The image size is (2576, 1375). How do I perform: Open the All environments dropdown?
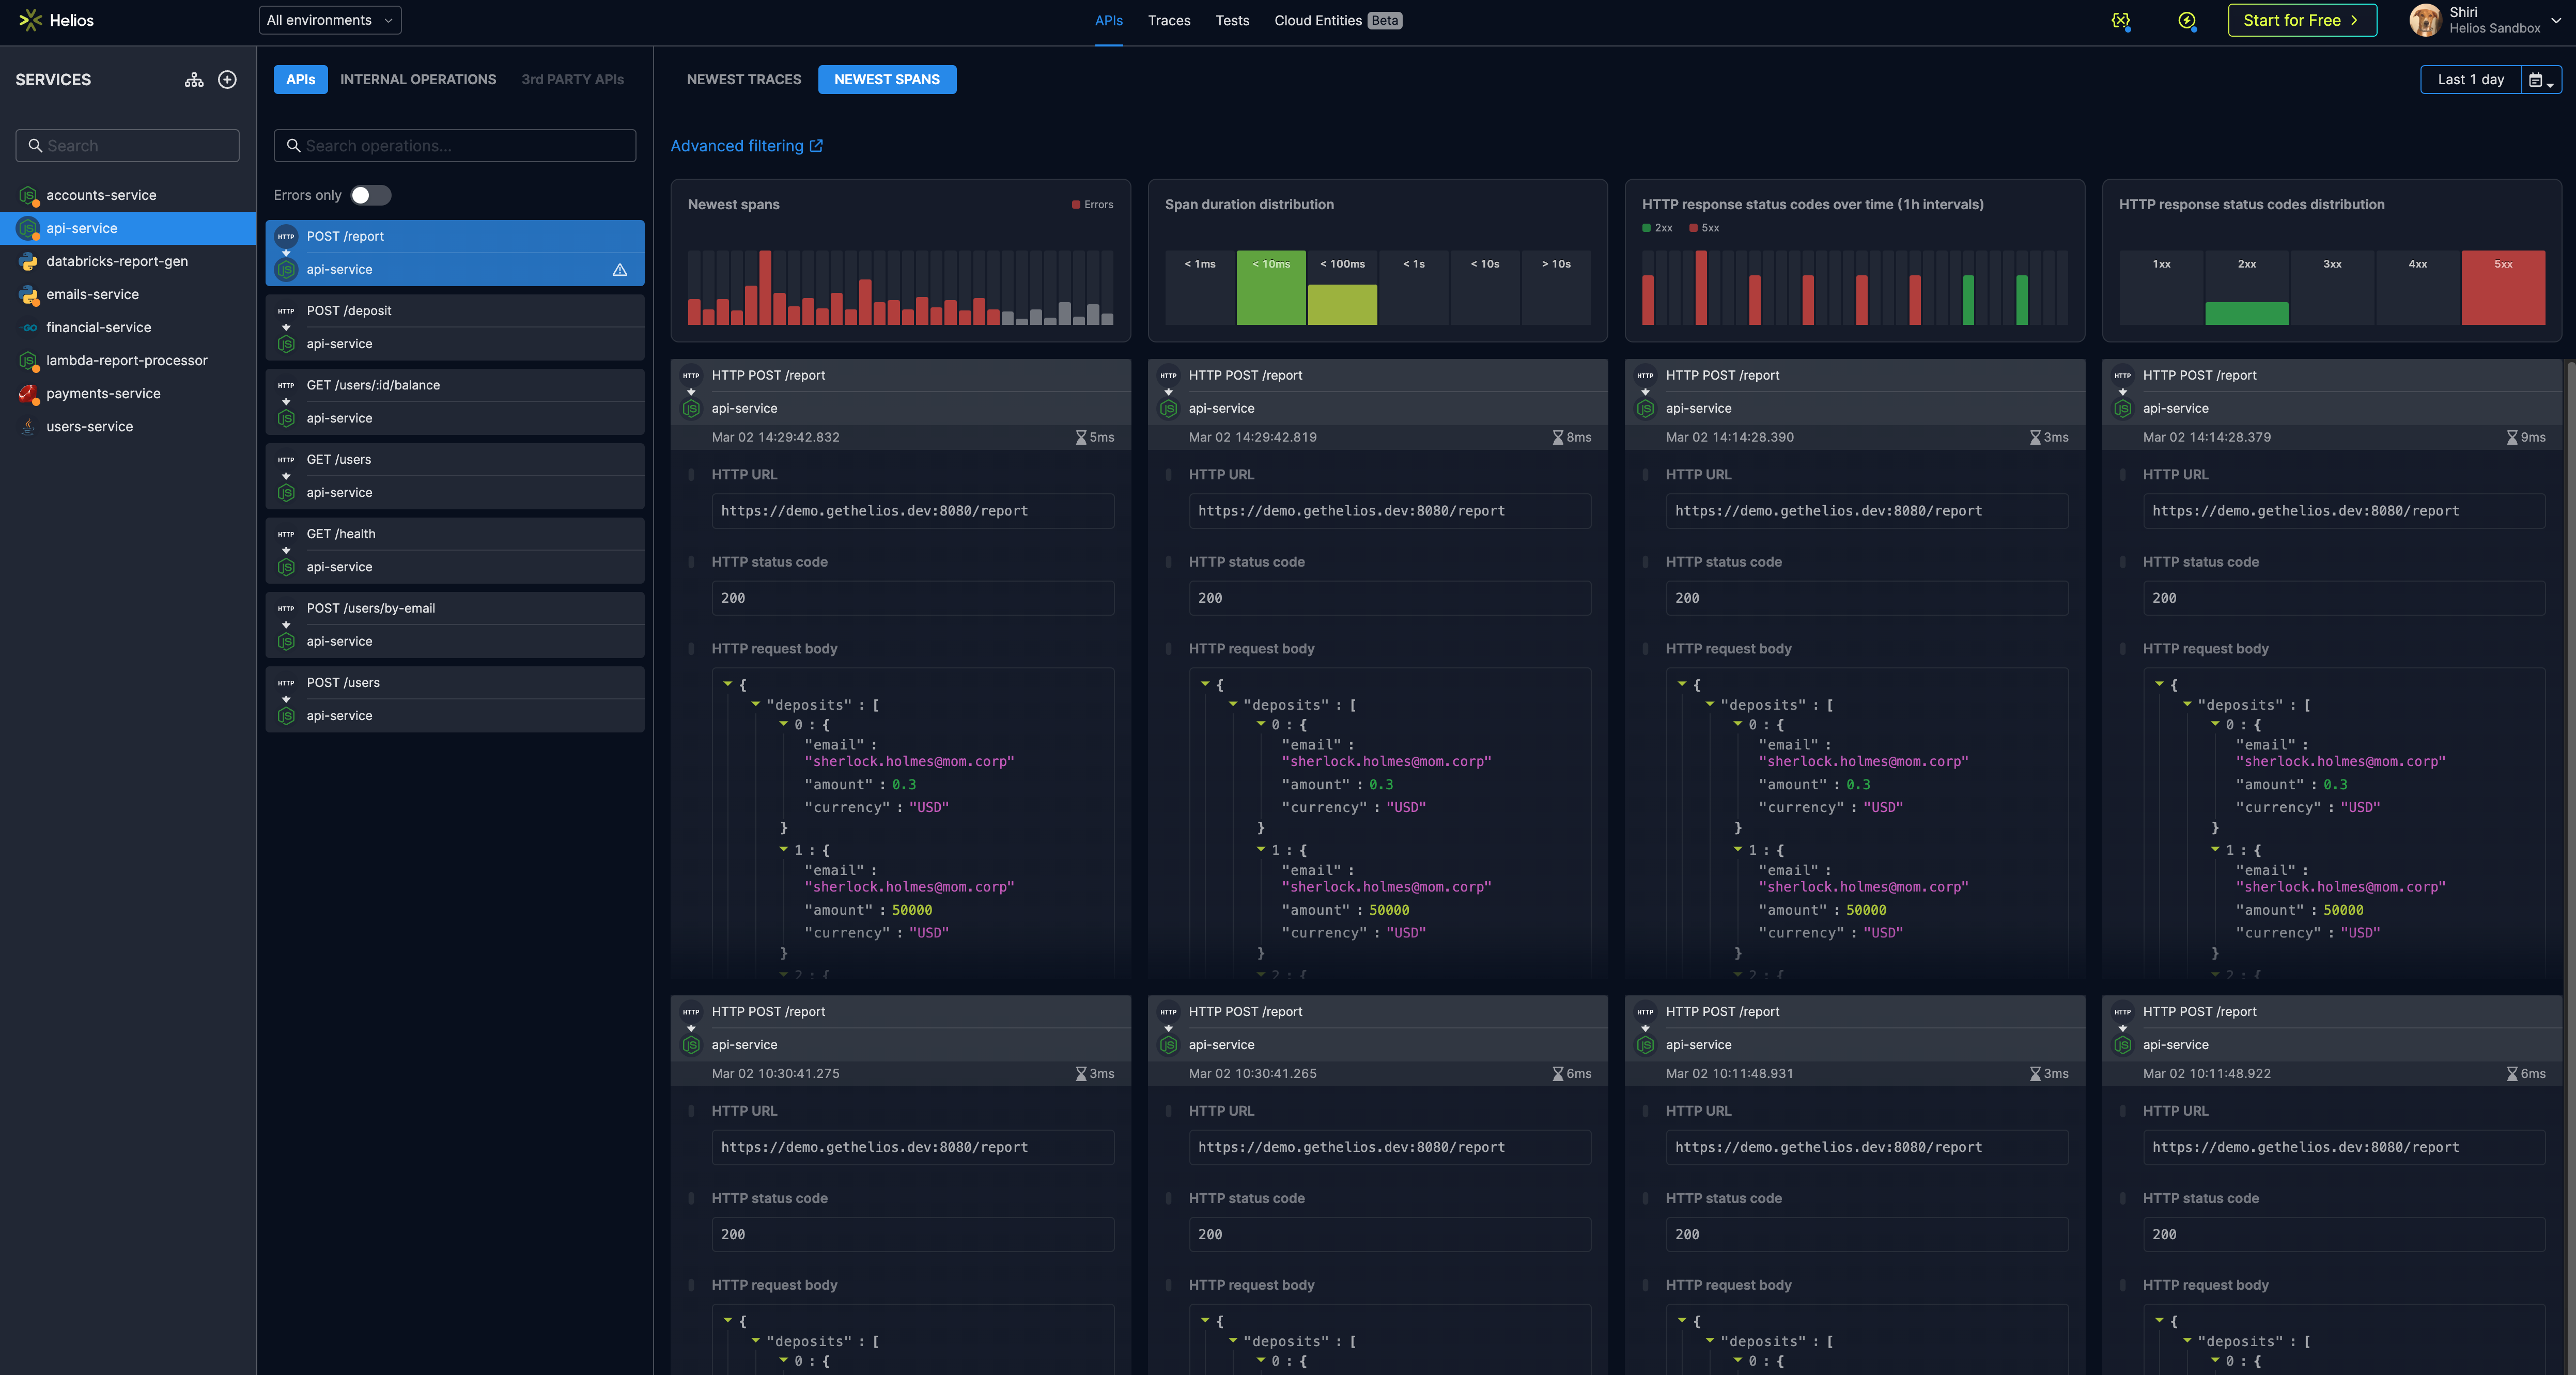(x=330, y=20)
